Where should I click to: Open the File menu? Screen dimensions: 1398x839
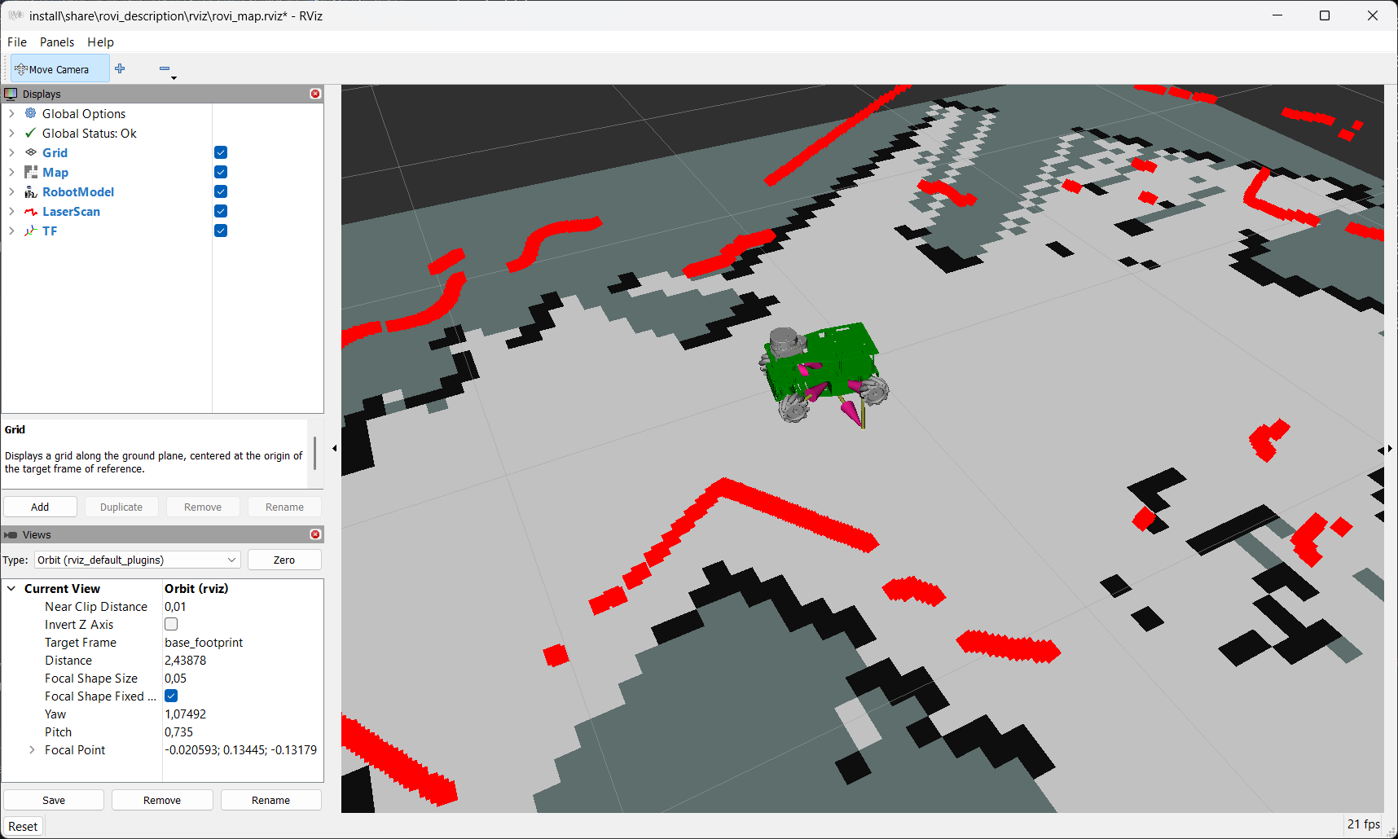click(x=17, y=42)
